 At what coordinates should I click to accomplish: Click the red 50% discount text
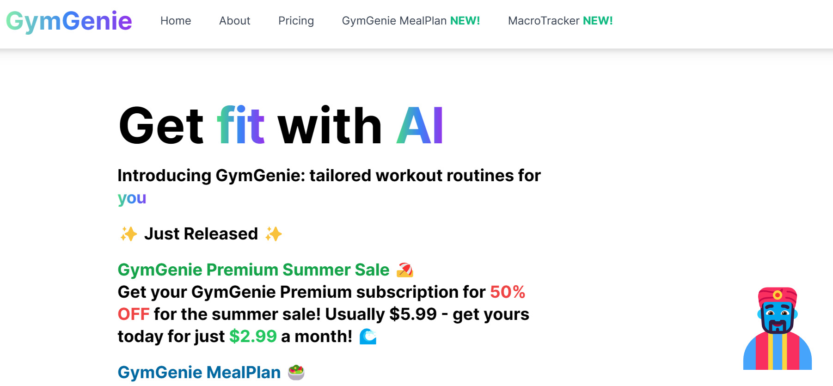pyautogui.click(x=507, y=292)
